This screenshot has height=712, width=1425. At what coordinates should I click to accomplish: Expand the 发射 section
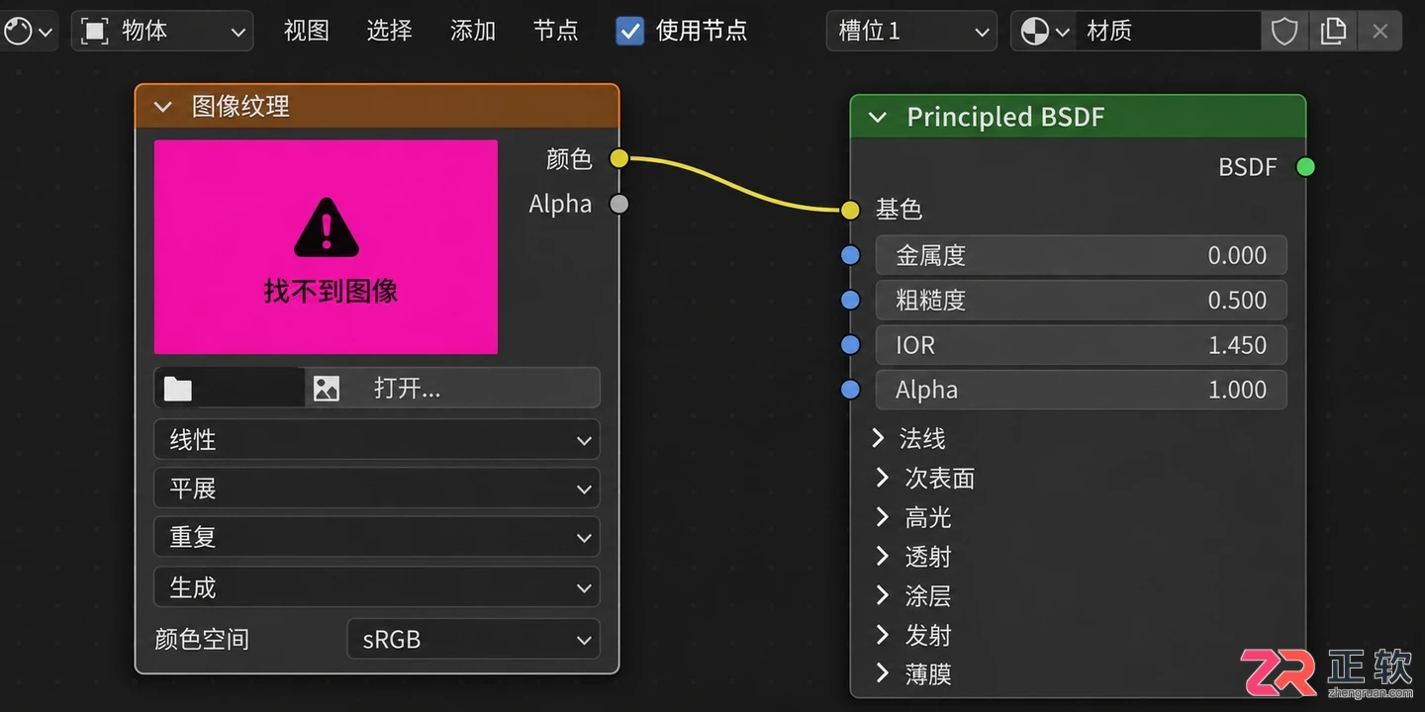coord(882,635)
